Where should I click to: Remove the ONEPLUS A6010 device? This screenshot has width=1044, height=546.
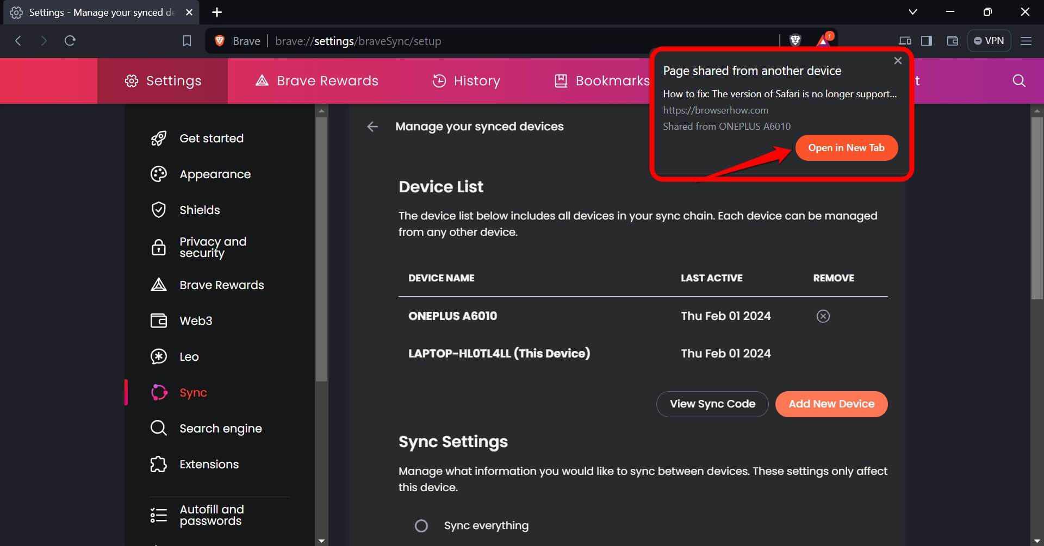coord(823,316)
